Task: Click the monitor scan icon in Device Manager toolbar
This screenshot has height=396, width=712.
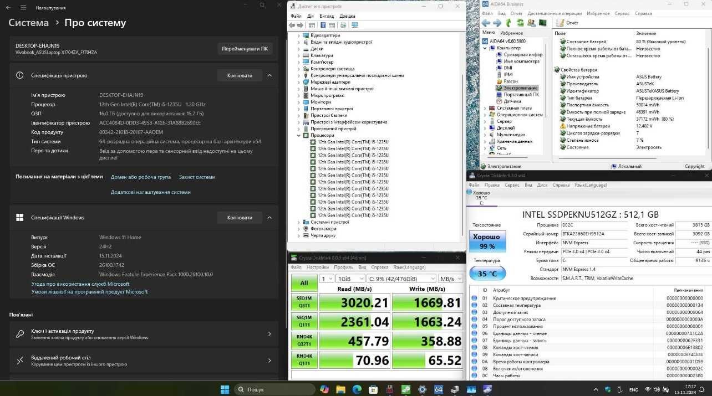Action: click(x=355, y=25)
